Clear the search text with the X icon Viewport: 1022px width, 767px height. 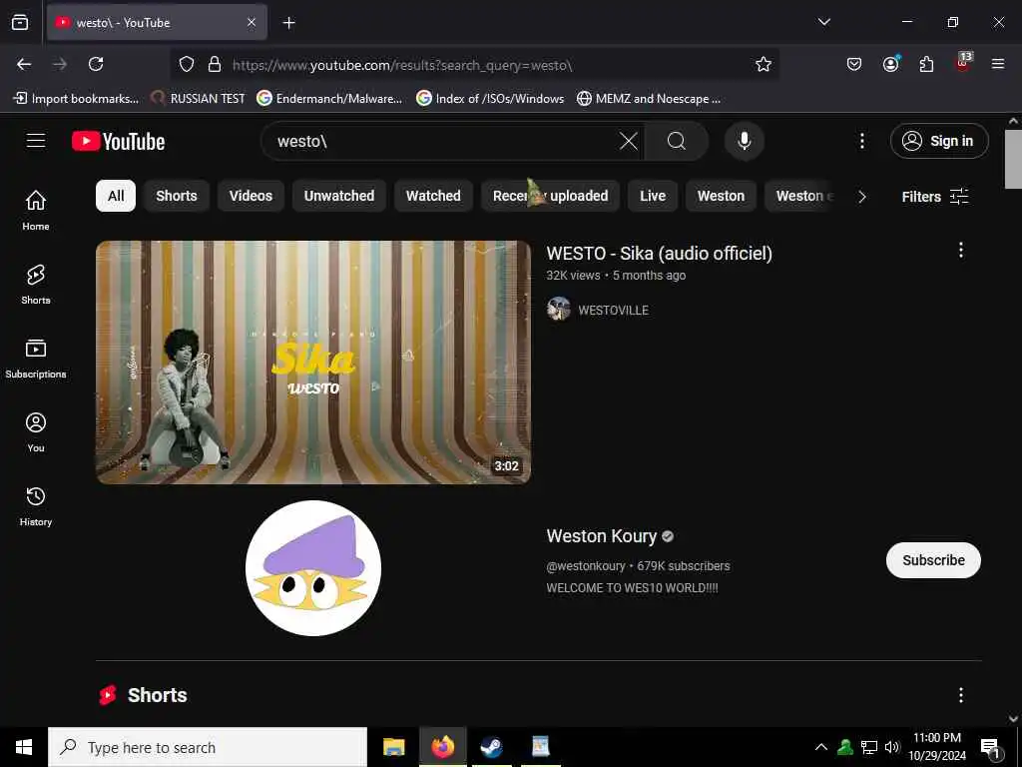[x=629, y=141]
